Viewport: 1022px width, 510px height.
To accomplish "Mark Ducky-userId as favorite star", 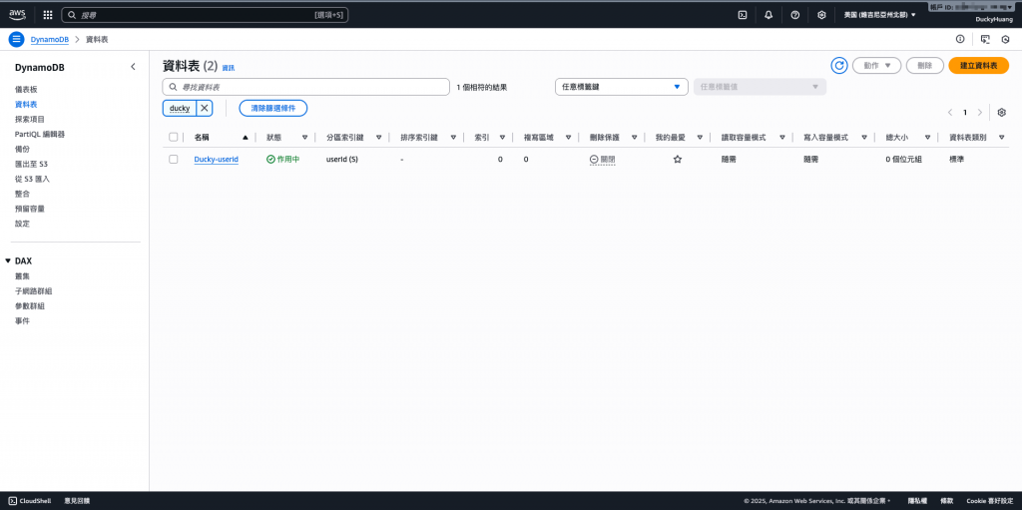I will coord(678,159).
